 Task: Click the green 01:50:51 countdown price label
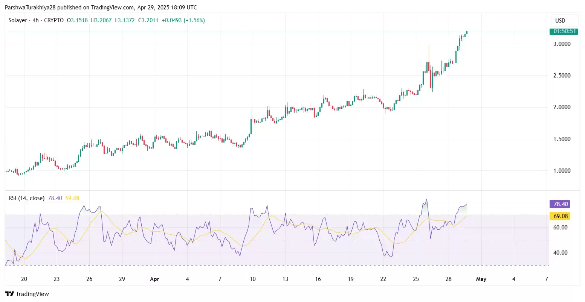(564, 31)
